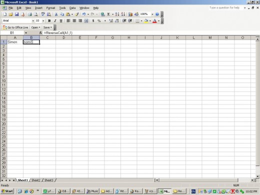The height and width of the screenshot is (195, 260).
Task: Expand the Arial font name dropdown
Action: tap(33, 21)
